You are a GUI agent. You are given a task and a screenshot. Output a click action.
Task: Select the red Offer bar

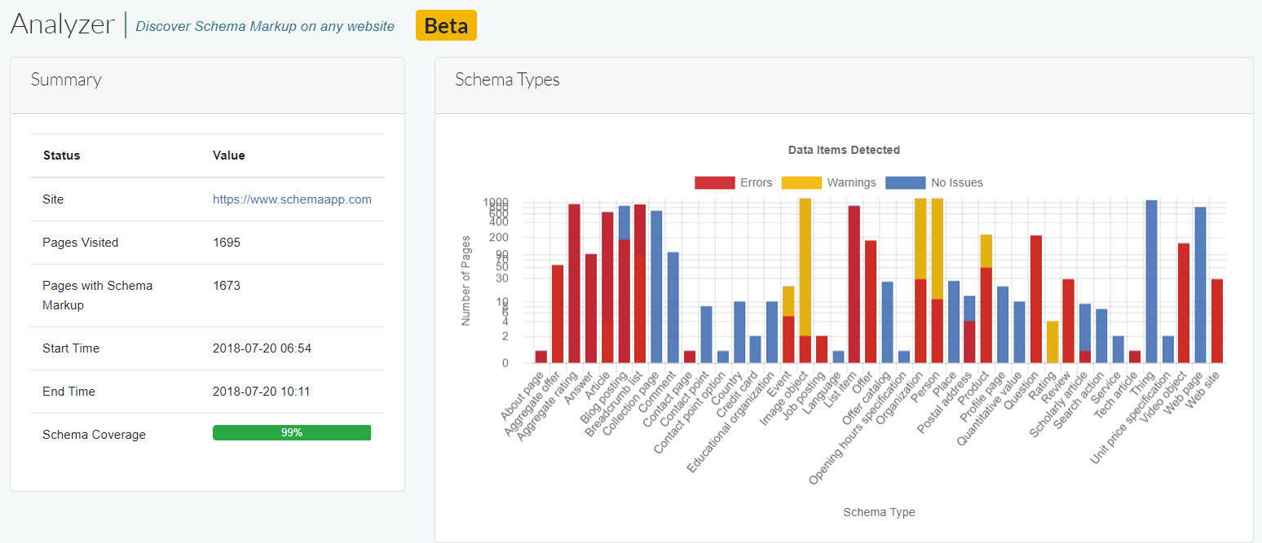pyautogui.click(x=871, y=302)
